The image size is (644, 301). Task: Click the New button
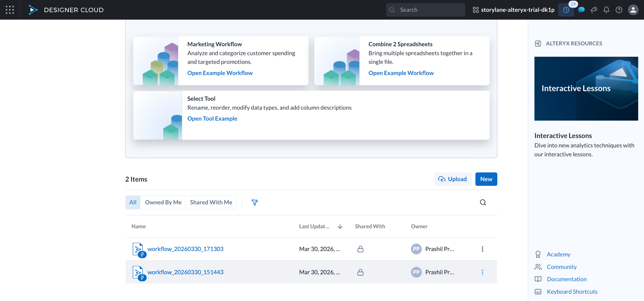click(486, 179)
